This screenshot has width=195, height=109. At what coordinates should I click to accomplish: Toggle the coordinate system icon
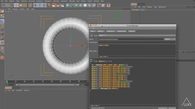(48, 5)
